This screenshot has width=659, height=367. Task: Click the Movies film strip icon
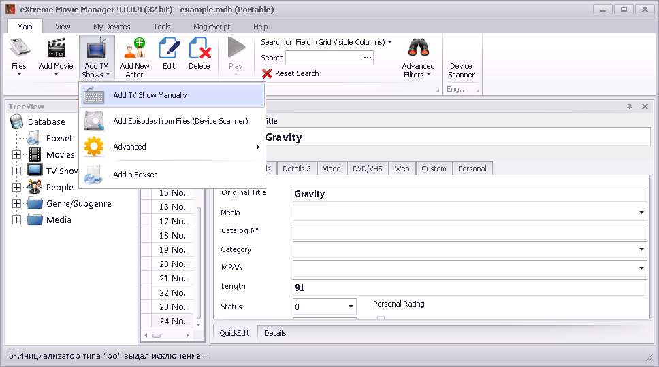pyautogui.click(x=35, y=154)
